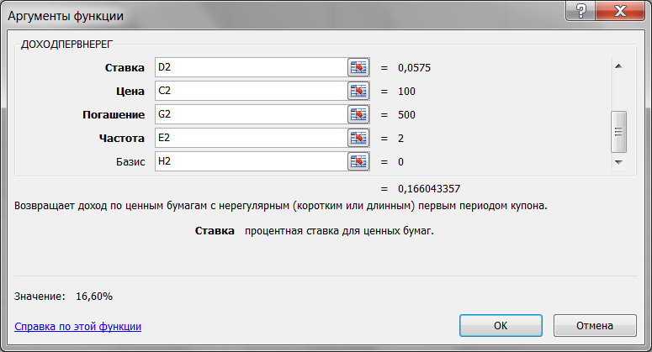Confirm the function with OK button
Image resolution: width=652 pixels, height=352 pixels.
[501, 325]
